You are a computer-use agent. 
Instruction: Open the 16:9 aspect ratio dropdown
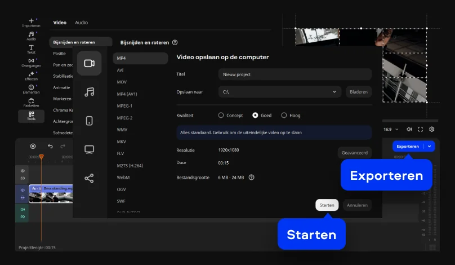click(x=390, y=129)
